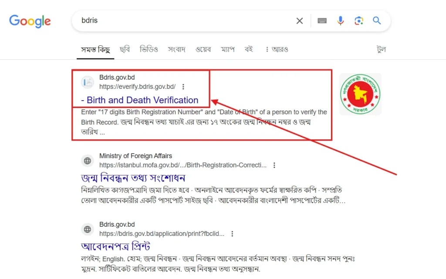Click the Bdris.gov.bd favicon on the third result
The image size is (446, 279).
(x=87, y=229)
